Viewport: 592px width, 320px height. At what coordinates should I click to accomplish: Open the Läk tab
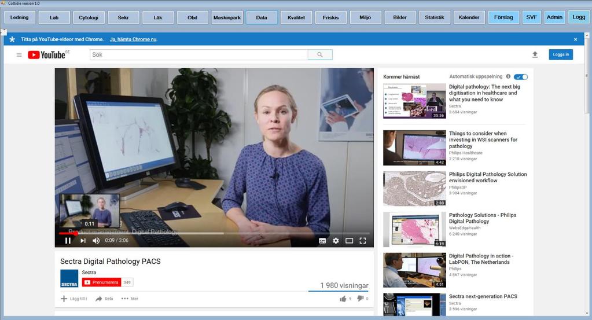(x=158, y=17)
